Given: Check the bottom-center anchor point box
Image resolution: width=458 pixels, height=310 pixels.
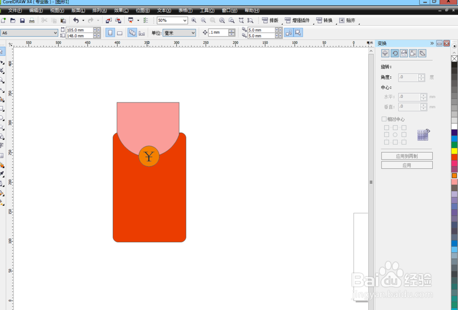Looking at the screenshot, I should [x=395, y=142].
